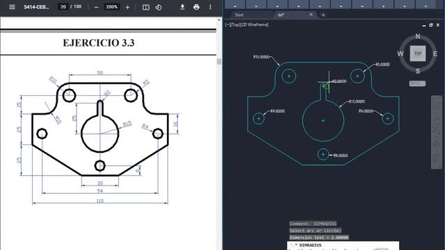Click the 50 dimension in the PDF drawing
This screenshot has height=250, width=445.
(100, 73)
